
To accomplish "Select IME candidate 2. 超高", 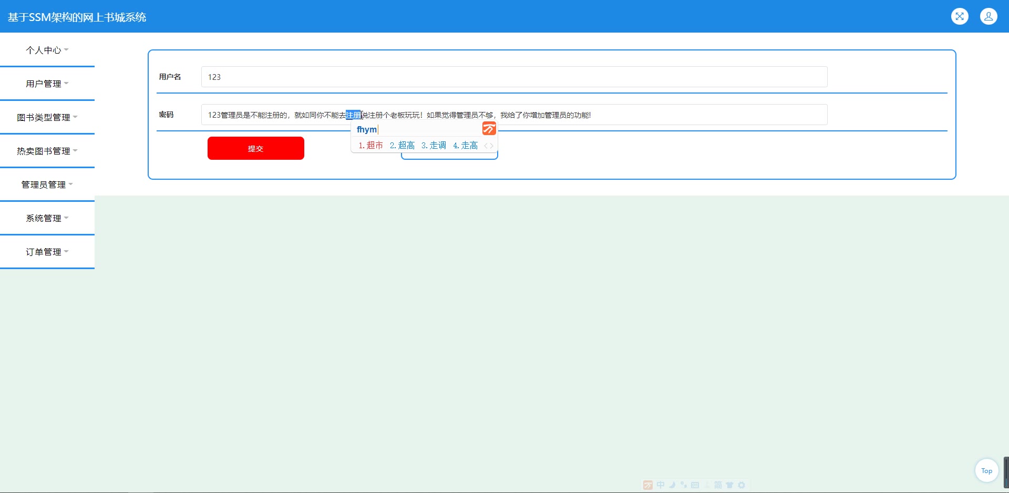I will click(402, 146).
